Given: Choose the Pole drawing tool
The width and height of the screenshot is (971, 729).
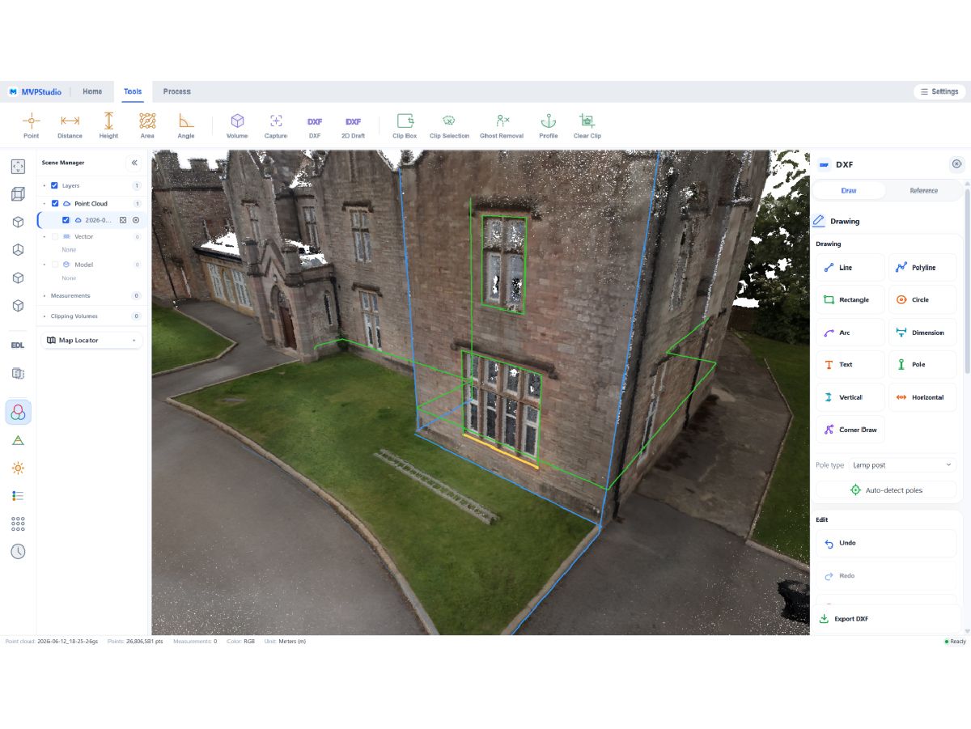Looking at the screenshot, I should [922, 365].
